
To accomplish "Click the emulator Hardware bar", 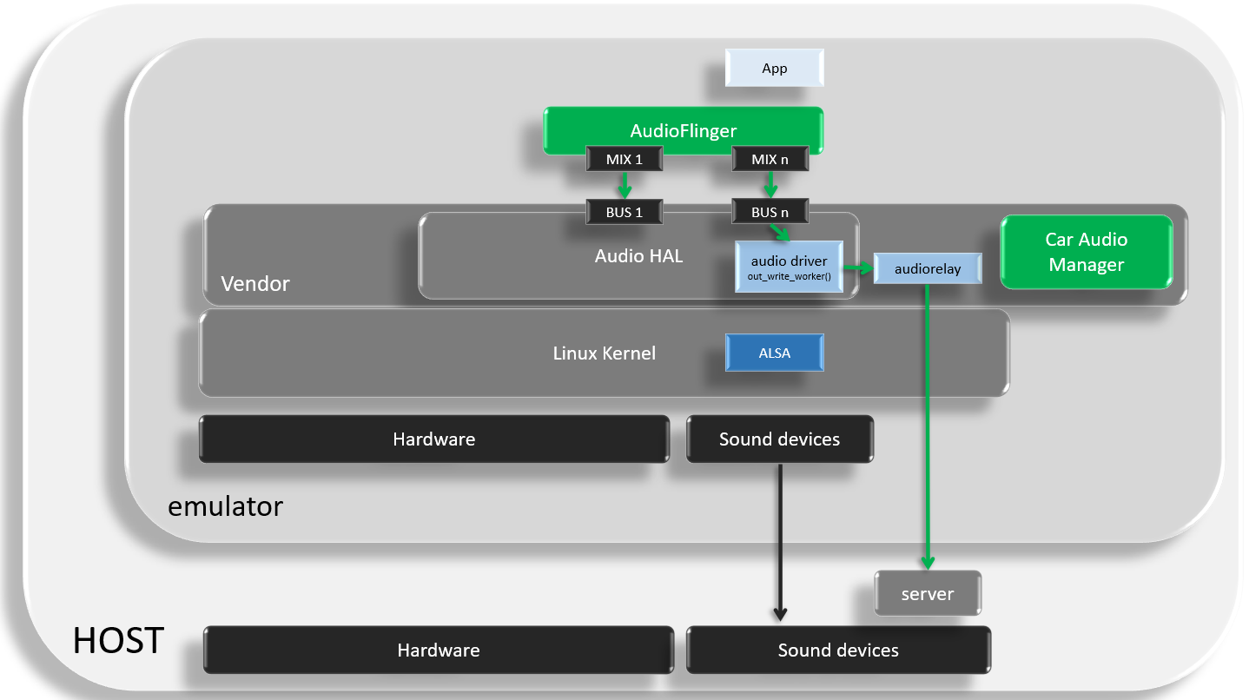I will [434, 439].
